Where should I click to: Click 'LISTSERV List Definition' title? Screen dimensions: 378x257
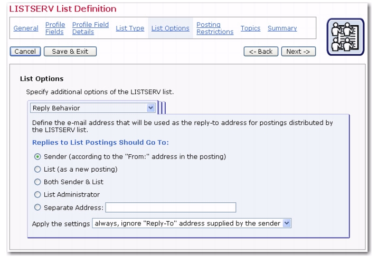point(63,9)
